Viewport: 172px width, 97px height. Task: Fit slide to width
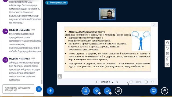153,82
